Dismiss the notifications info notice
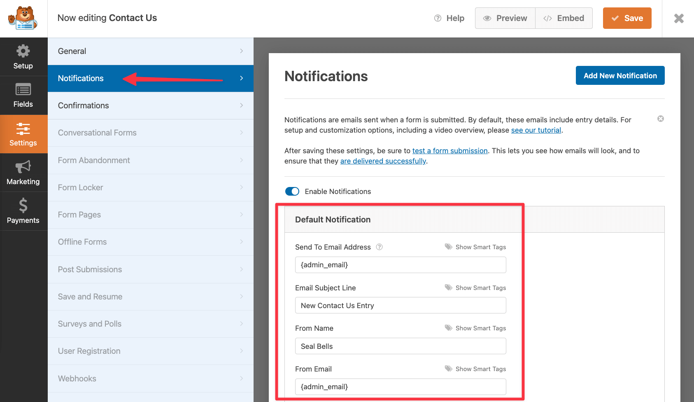This screenshot has width=694, height=402. pos(661,119)
